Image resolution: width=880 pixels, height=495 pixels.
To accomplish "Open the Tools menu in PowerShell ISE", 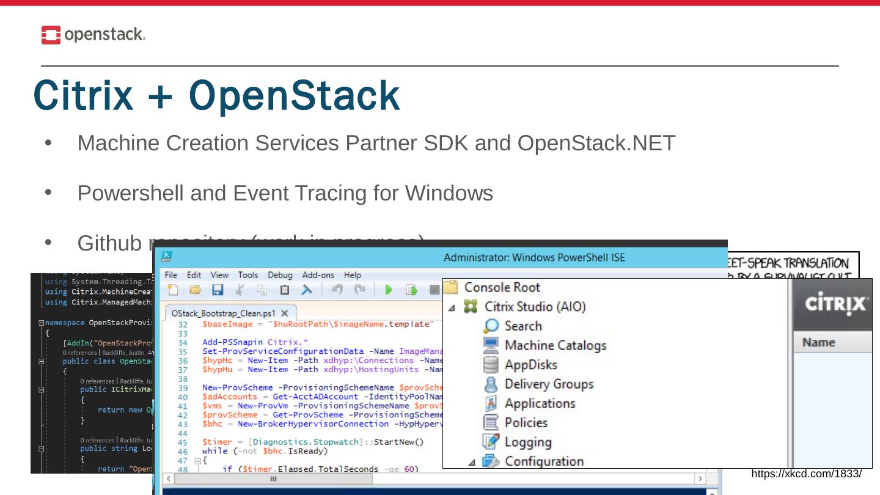I will pos(248,275).
